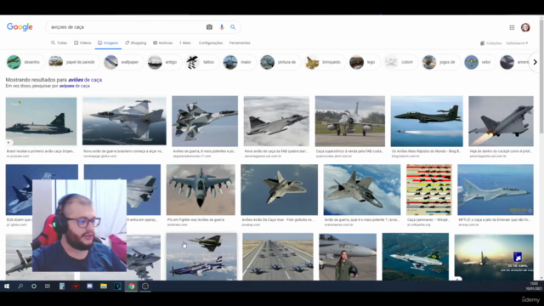Click the blue magnifier search button
This screenshot has height=306, width=544.
(x=233, y=27)
